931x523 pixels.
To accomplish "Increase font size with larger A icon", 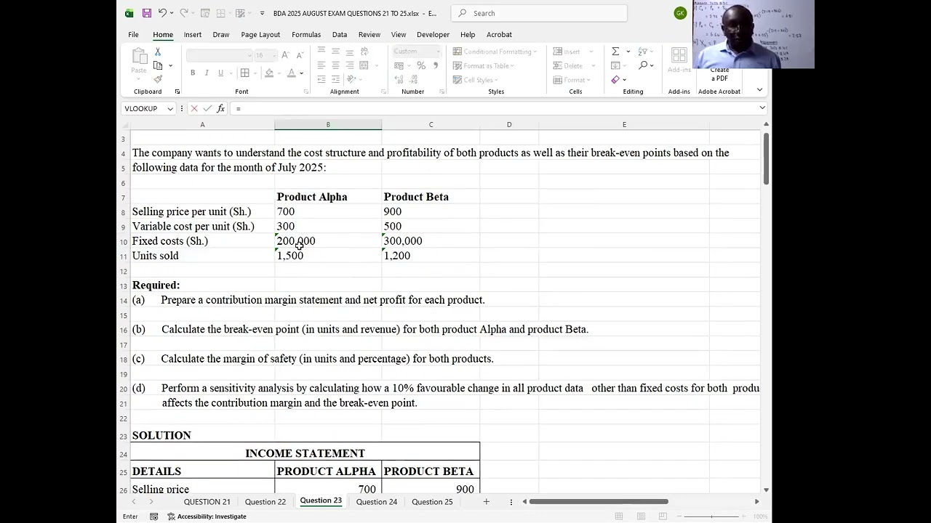I will 285,54.
